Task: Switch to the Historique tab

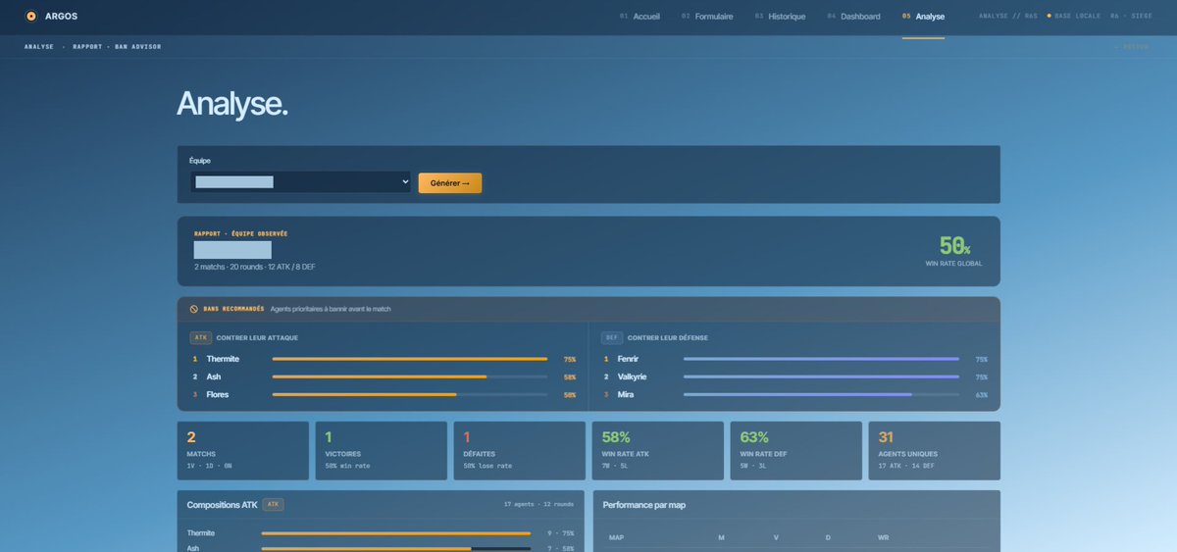Action: pos(780,17)
